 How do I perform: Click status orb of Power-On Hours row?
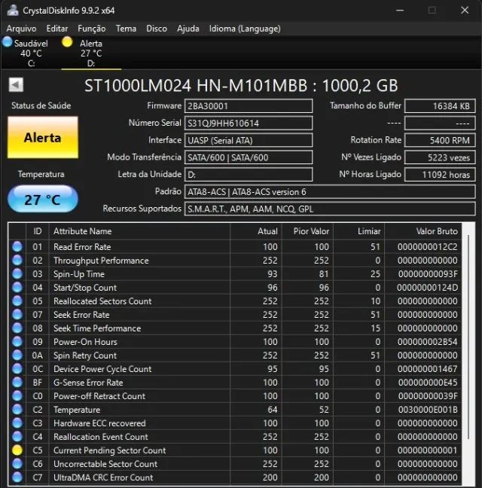tap(17, 342)
